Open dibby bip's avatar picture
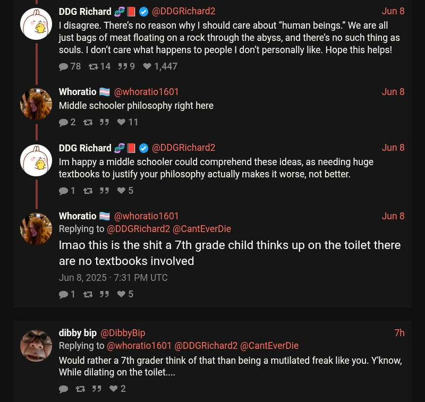 click(x=36, y=346)
